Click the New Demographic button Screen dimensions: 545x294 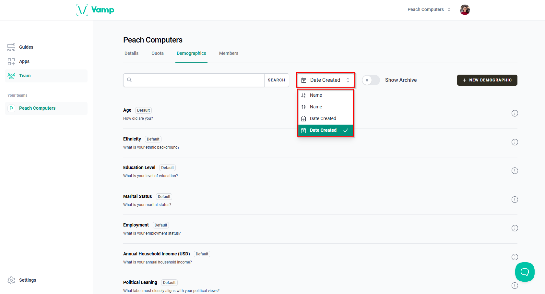click(487, 80)
